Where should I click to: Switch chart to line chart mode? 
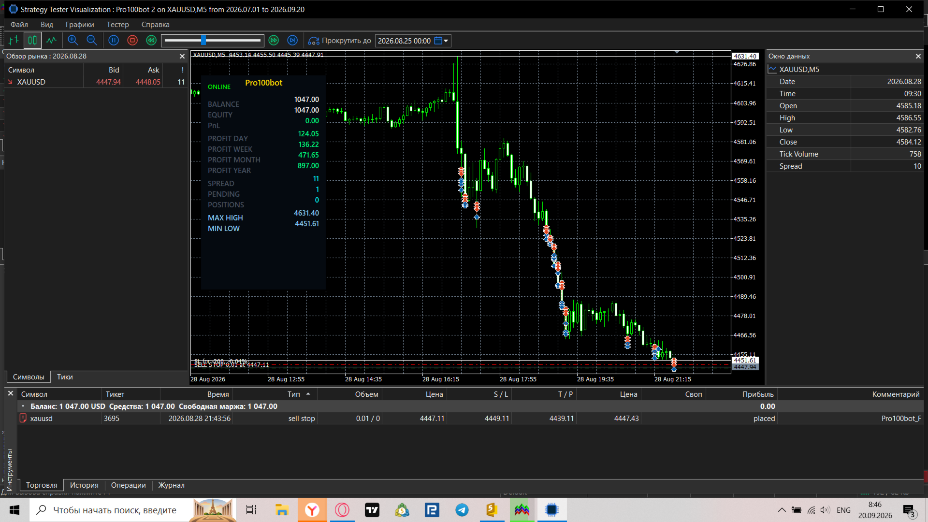click(x=52, y=41)
